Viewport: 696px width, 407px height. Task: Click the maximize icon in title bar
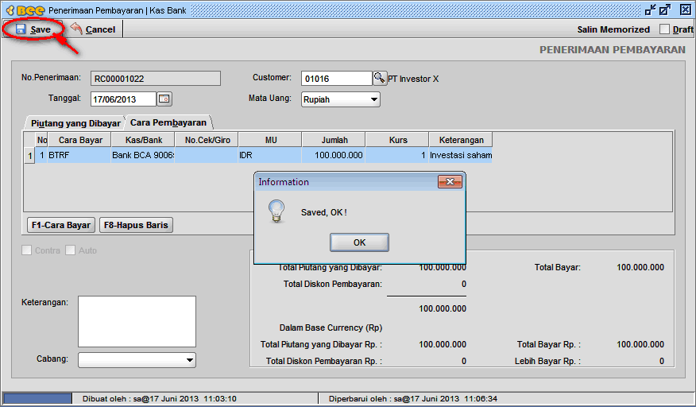click(665, 10)
